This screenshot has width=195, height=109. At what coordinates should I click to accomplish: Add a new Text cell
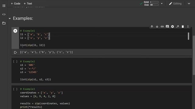[28, 4]
